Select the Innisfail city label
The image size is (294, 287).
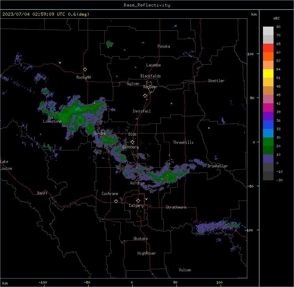(142, 111)
